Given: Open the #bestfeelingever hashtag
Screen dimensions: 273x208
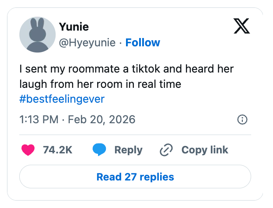Looking at the screenshot, I should point(62,99).
